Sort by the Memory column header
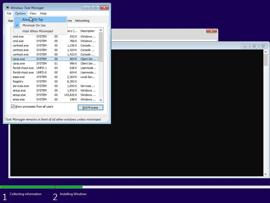 (x=73, y=31)
